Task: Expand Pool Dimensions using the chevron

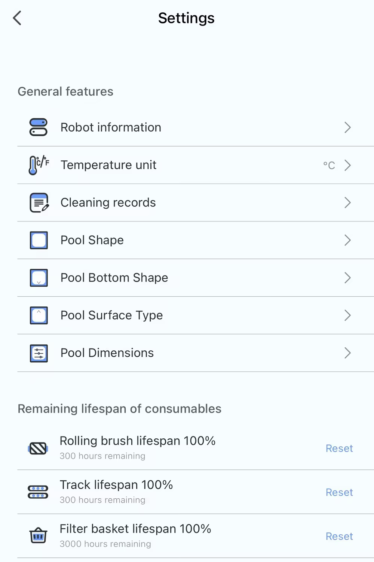Action: (347, 353)
